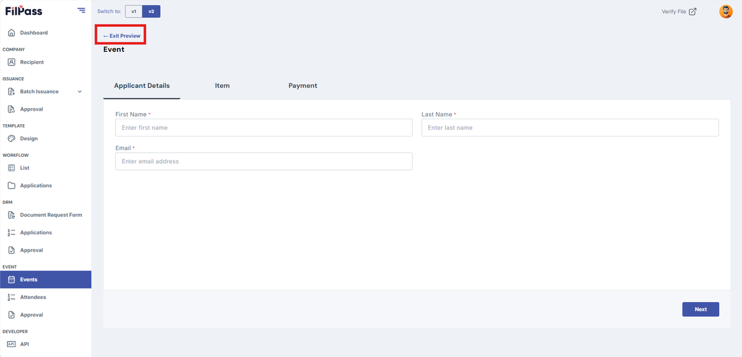The image size is (742, 357).
Task: Click the Attendees list icon
Action: coord(12,297)
